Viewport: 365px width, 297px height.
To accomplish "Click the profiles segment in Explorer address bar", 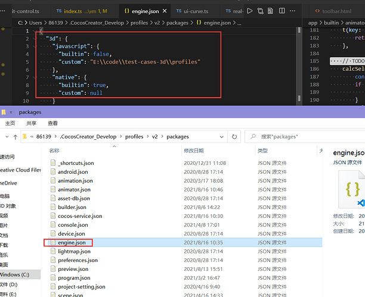I will [x=134, y=137].
